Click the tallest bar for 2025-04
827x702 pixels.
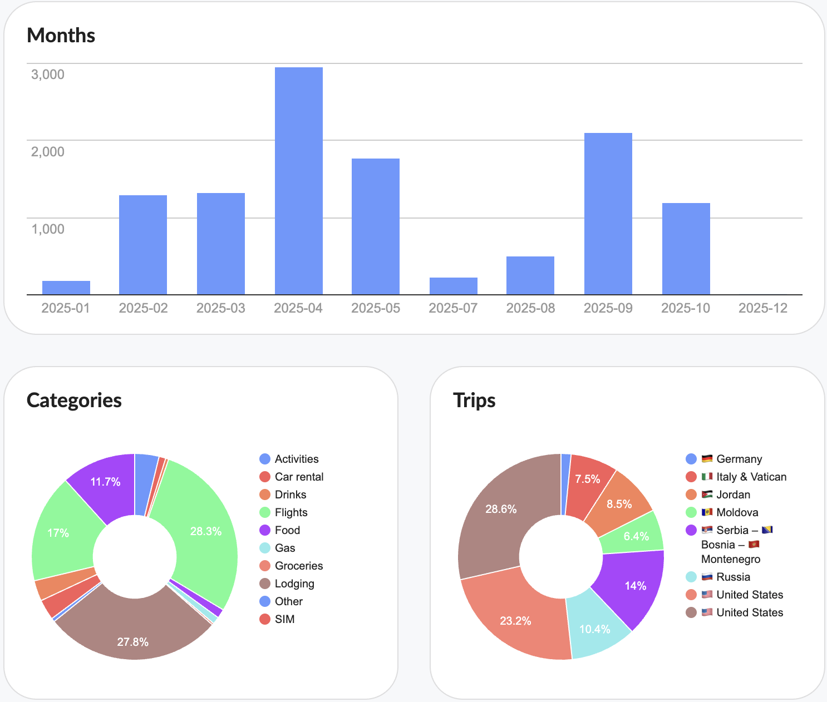[298, 181]
